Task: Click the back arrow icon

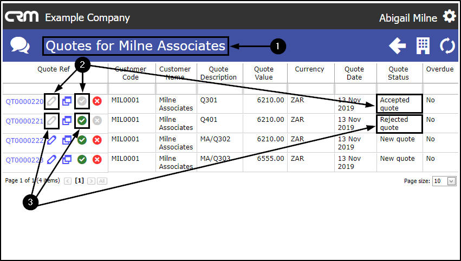Action: 397,46
